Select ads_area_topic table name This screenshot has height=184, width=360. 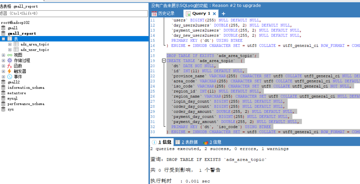pos(35,44)
